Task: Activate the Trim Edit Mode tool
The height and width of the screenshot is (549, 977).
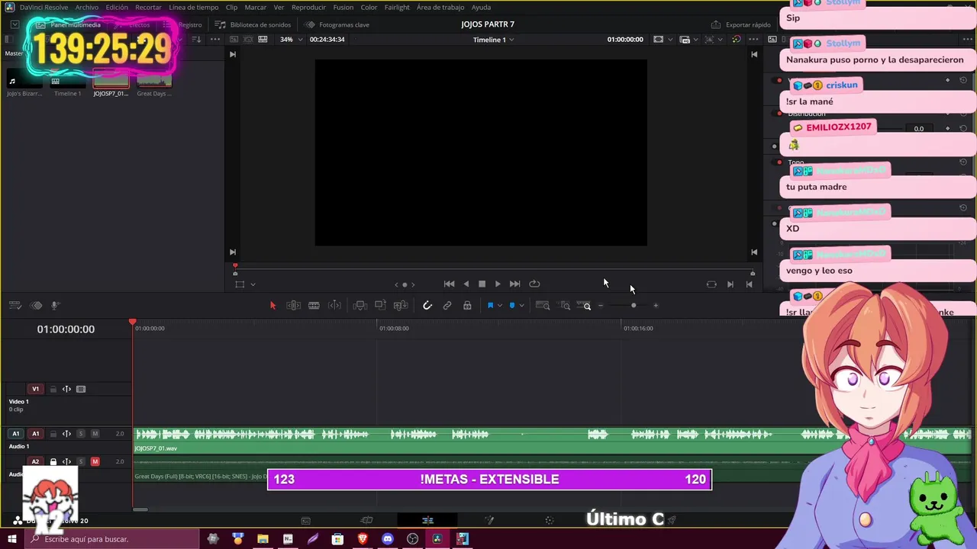Action: coord(293,306)
